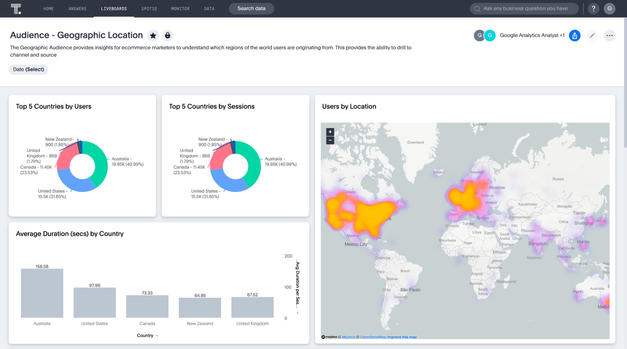
Task: Click the gray G author avatar
Action: [479, 35]
